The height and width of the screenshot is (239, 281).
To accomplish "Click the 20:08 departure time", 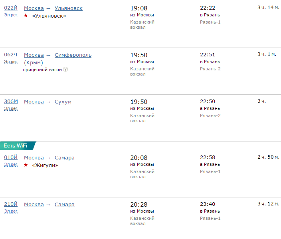I will point(139,157).
